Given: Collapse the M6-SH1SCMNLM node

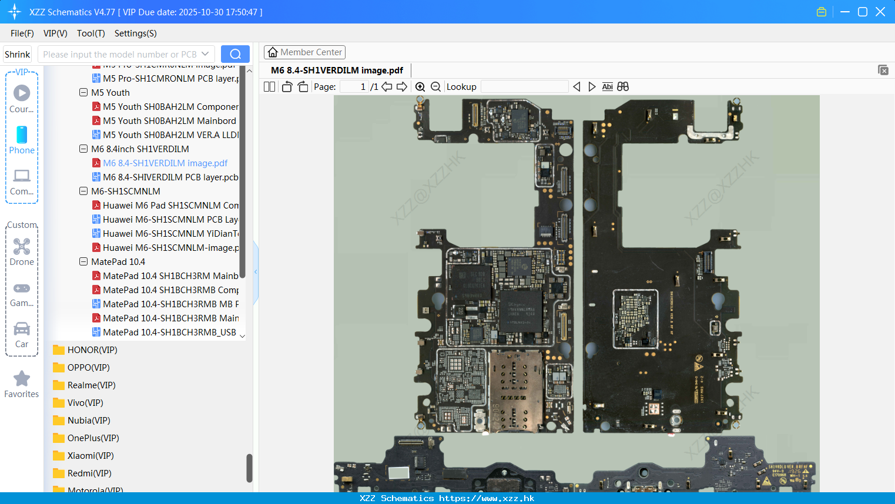Looking at the screenshot, I should (x=83, y=191).
